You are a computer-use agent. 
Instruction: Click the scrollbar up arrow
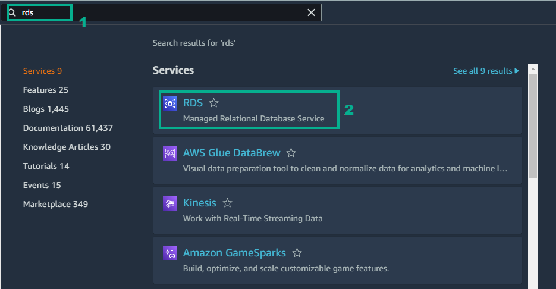[x=533, y=69]
